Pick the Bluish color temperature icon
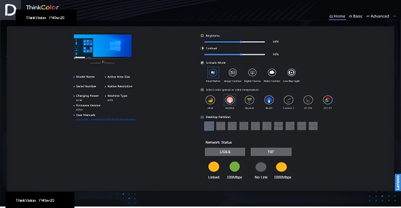The image size is (401, 208). 269,100
